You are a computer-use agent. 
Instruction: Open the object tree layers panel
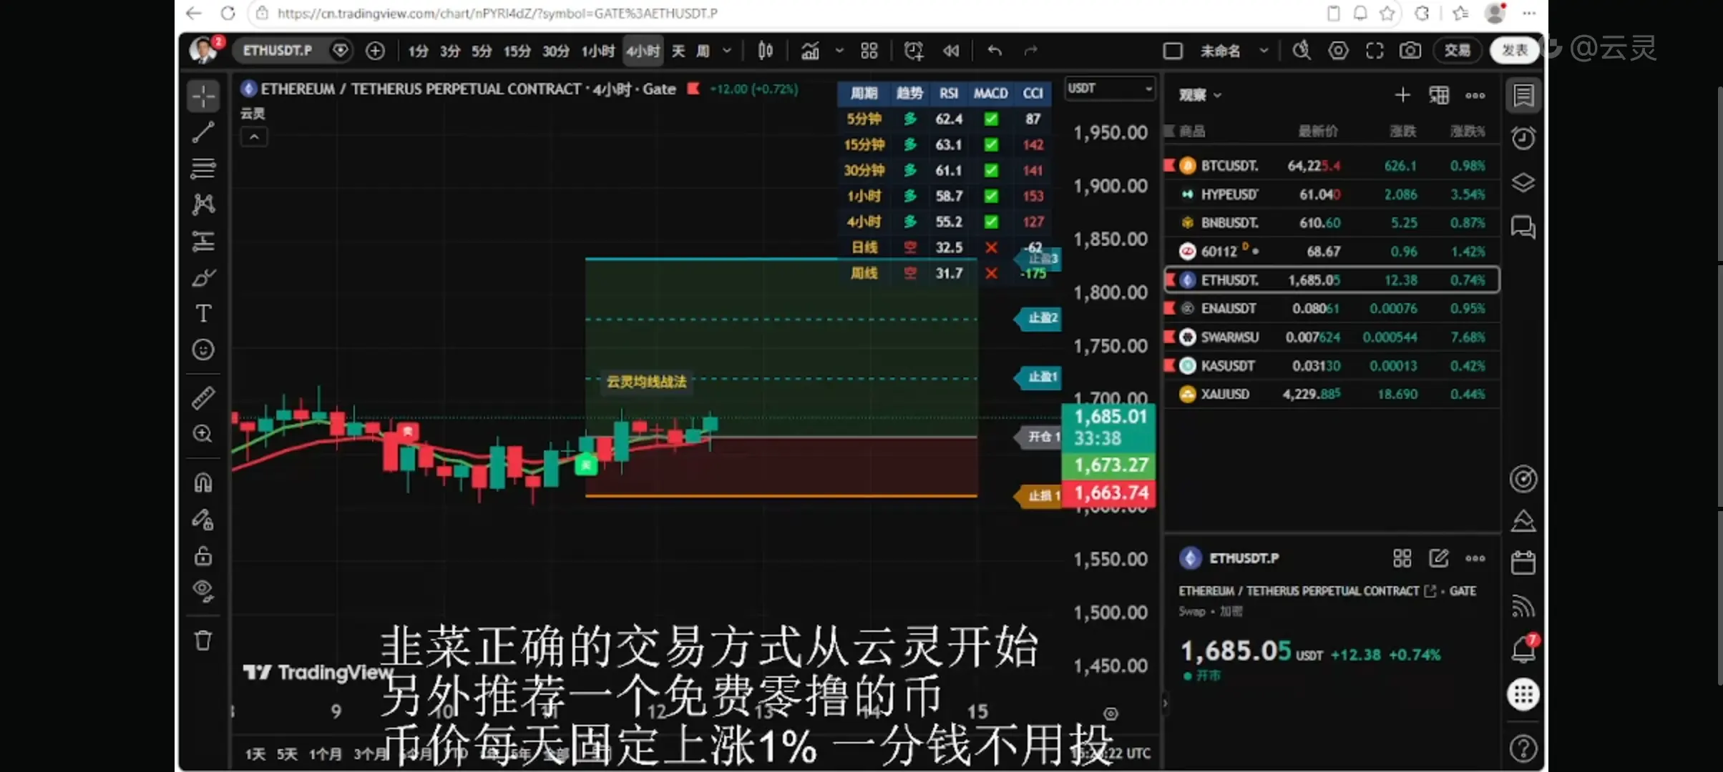pos(1523,183)
